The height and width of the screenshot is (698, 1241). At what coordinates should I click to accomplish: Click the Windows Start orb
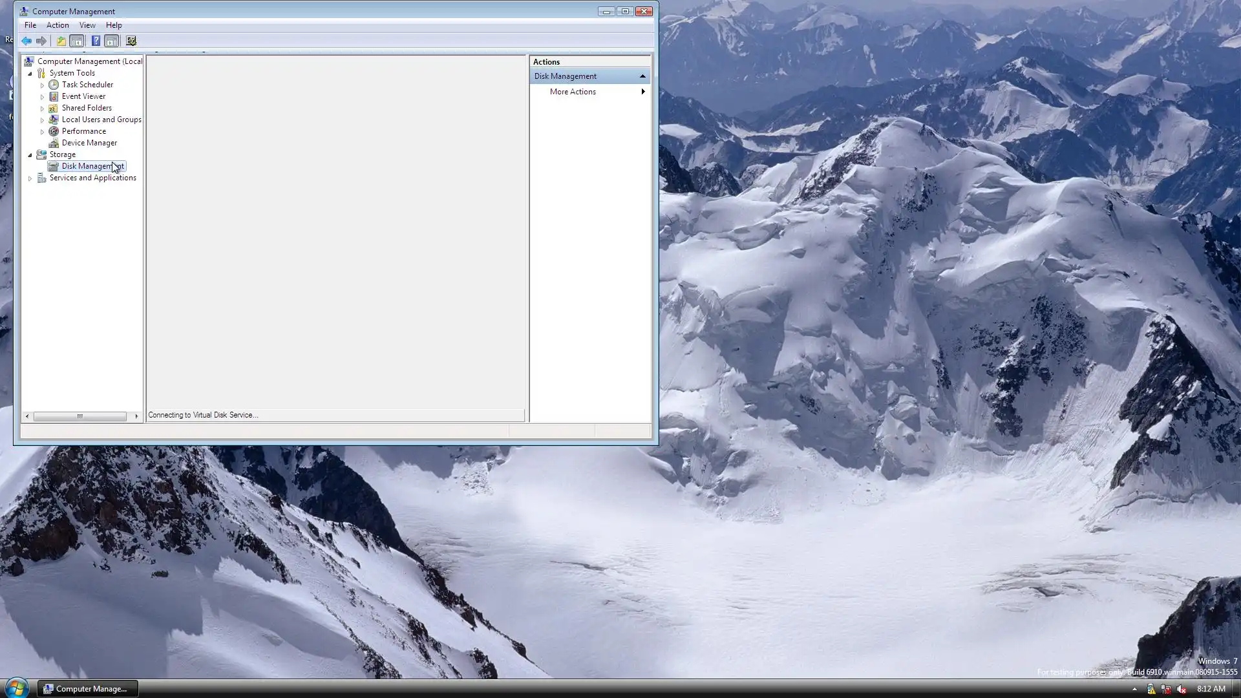point(16,688)
